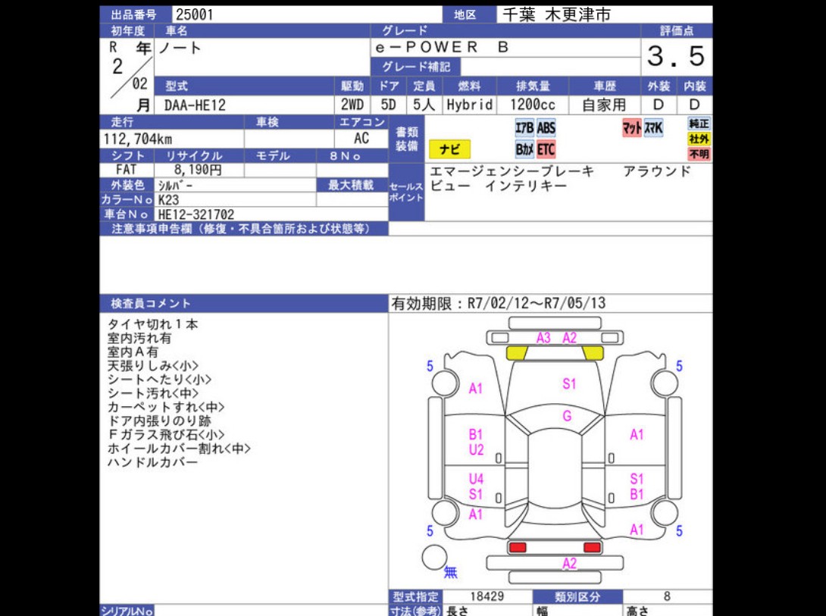The width and height of the screenshot is (826, 616).
Task: Click the 無 spare tire label
Action: 450,572
